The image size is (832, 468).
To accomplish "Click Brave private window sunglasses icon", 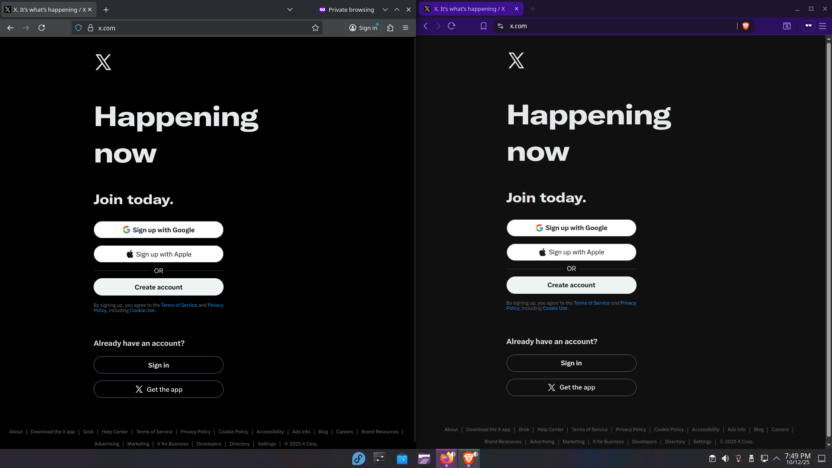I will pos(809,26).
